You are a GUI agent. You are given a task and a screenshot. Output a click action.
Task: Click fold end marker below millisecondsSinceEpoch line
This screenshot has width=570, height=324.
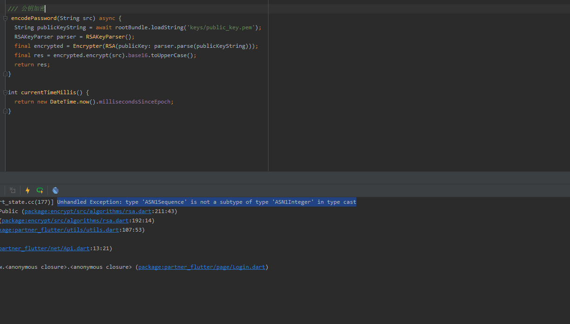[x=6, y=111]
